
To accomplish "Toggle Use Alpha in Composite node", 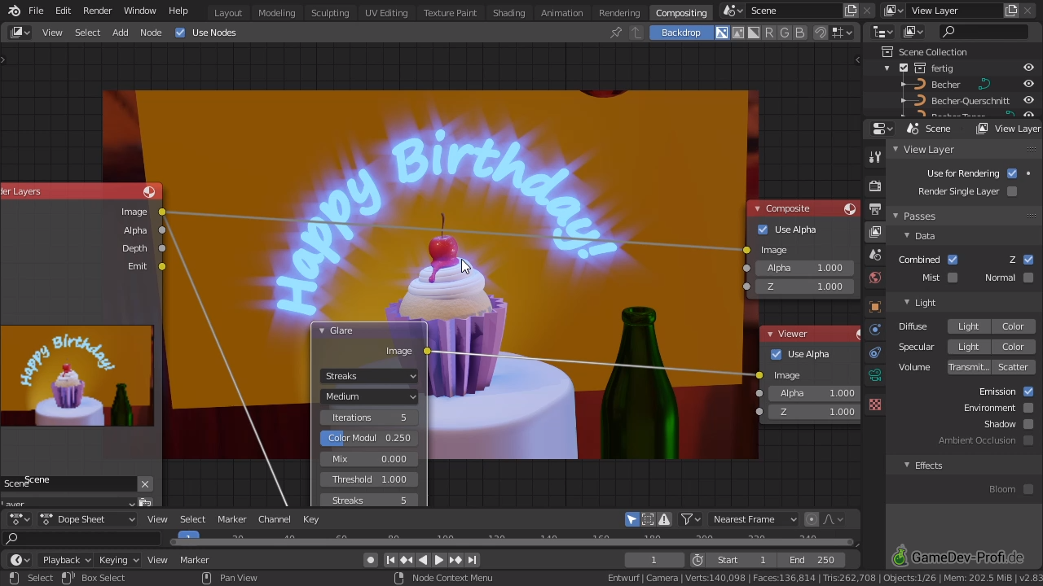I will [763, 230].
